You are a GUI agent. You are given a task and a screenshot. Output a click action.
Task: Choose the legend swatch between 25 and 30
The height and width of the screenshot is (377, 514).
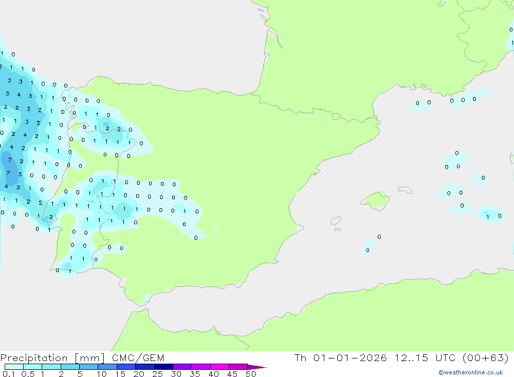coord(163,367)
